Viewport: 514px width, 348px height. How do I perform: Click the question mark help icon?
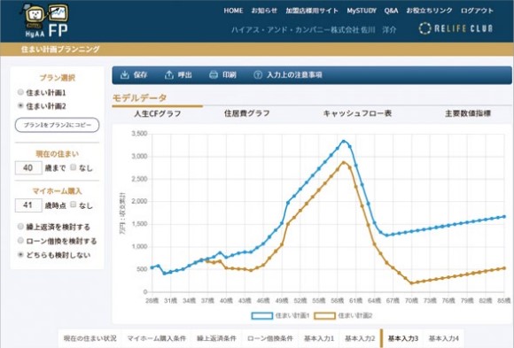258,74
